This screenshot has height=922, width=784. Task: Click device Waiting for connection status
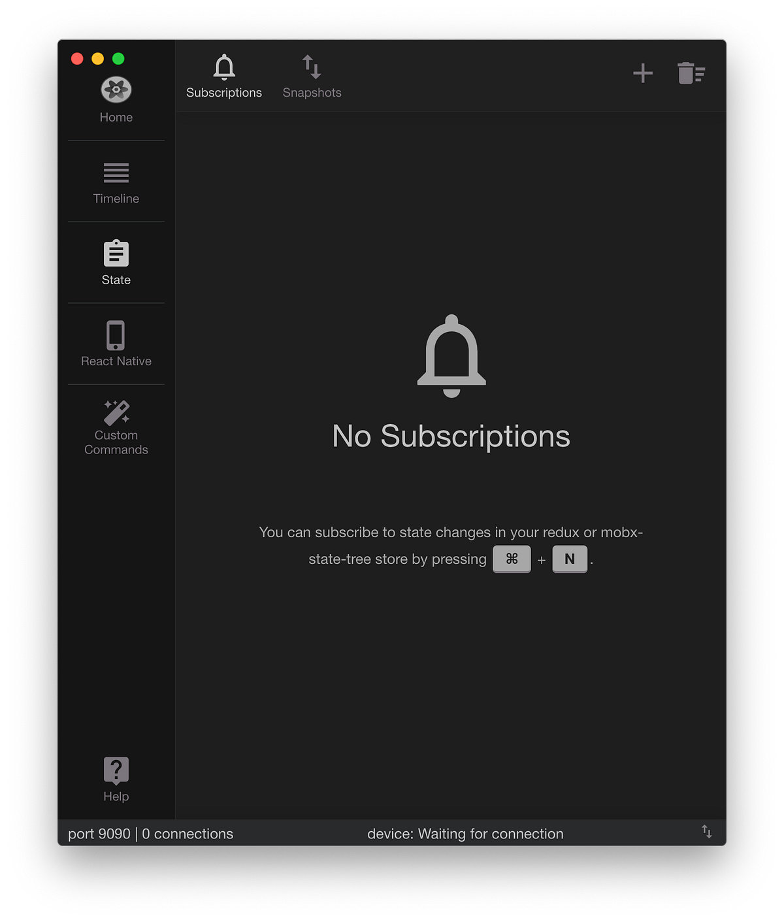click(465, 834)
